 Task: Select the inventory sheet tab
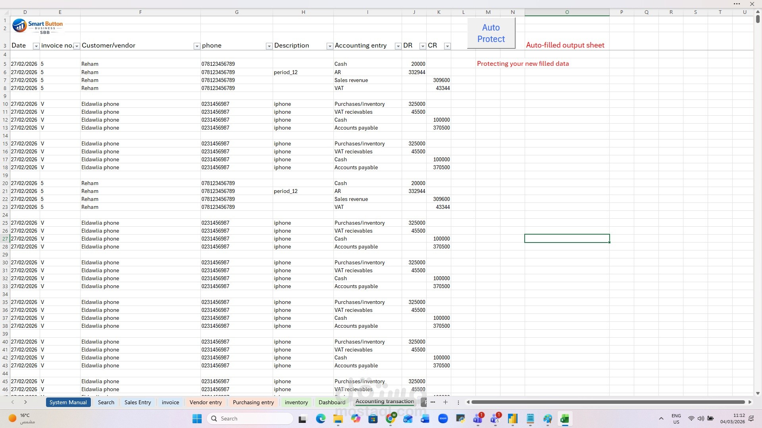tap(296, 402)
